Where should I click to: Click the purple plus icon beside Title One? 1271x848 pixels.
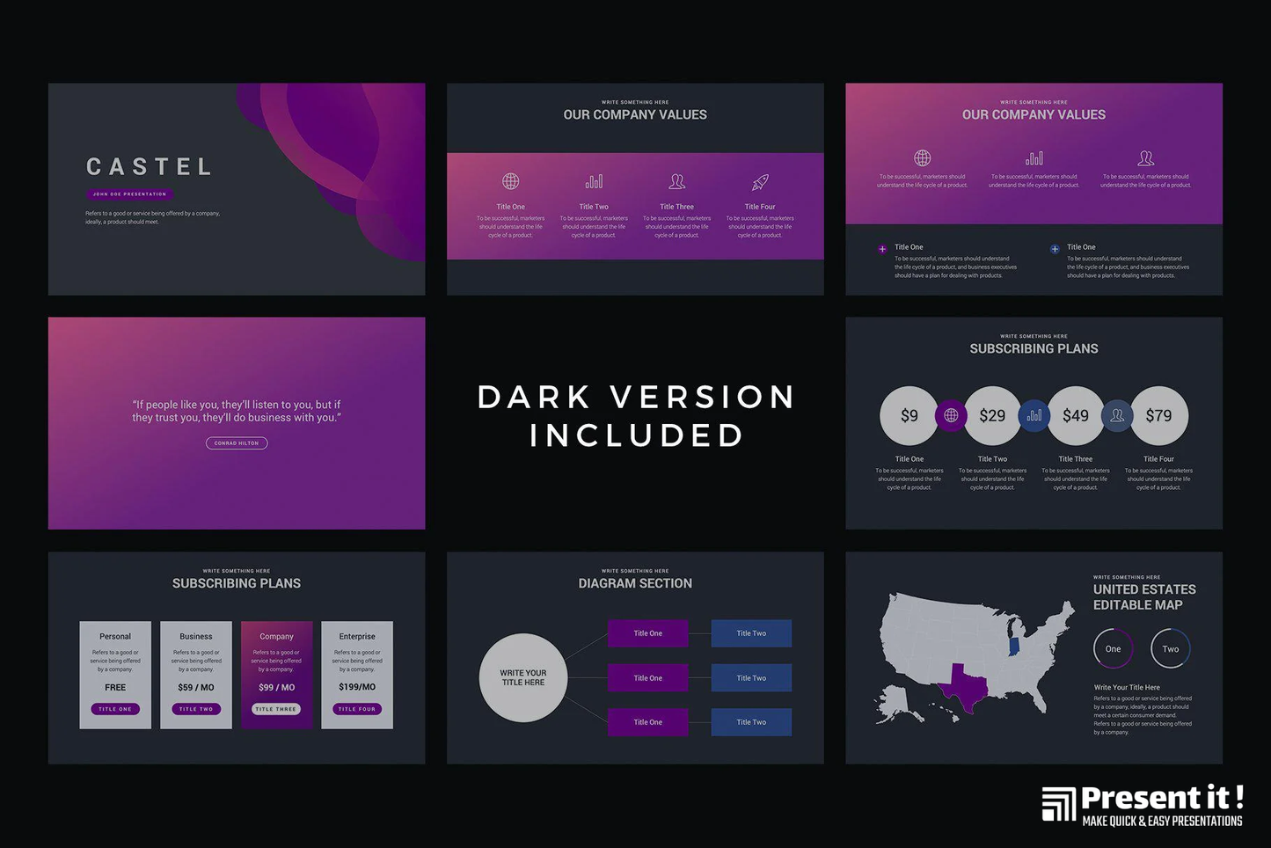882,249
